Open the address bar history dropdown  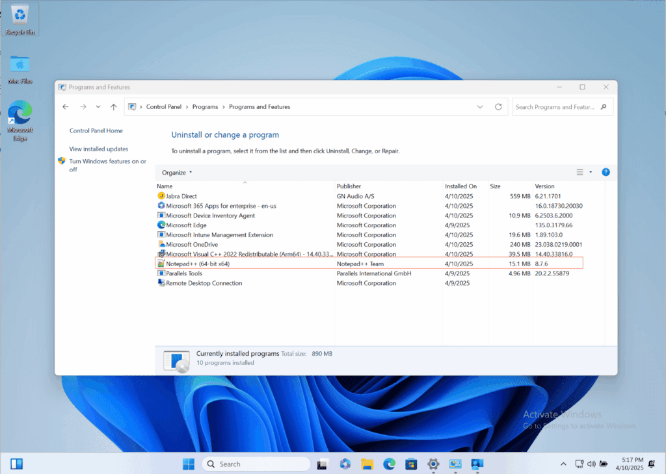point(480,106)
